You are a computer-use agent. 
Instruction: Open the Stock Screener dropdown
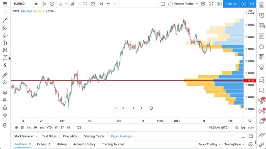26,136
